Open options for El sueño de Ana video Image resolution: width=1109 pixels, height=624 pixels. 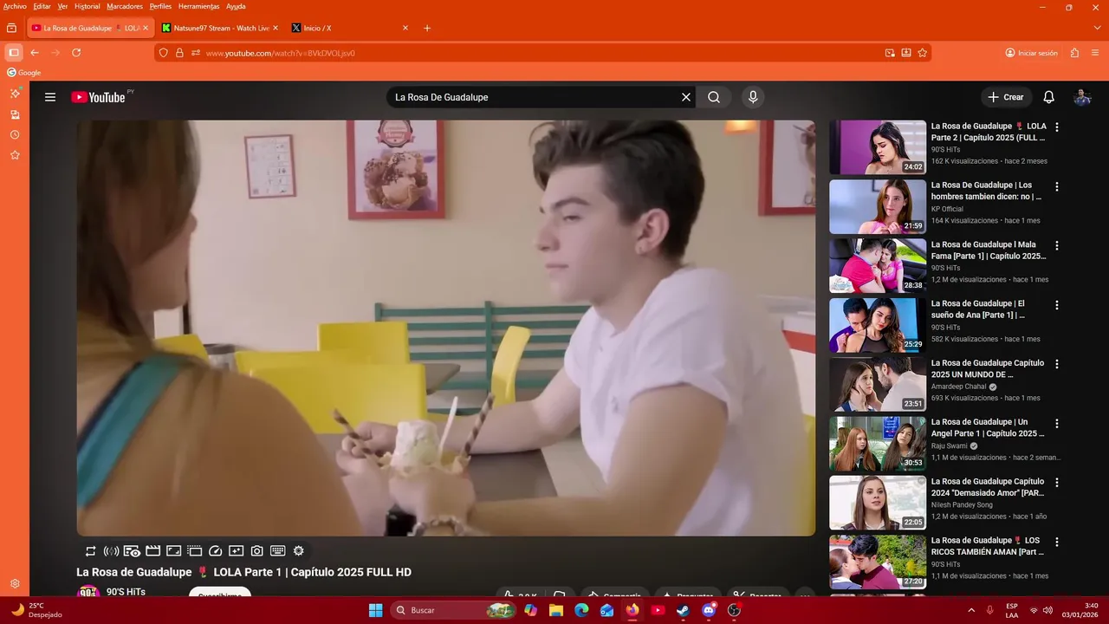(x=1056, y=305)
